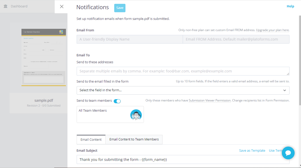Screen dimensions: 301x168
Task: Click the Dashboard building icon
Action: point(6,6)
